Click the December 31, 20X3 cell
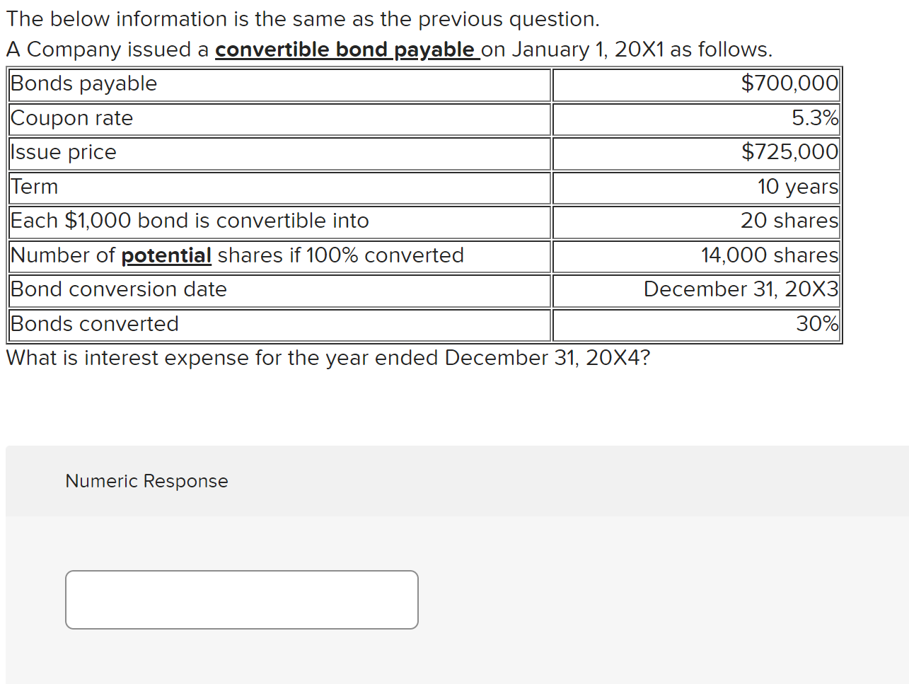Viewport: 909px width, 684px height. tap(740, 289)
